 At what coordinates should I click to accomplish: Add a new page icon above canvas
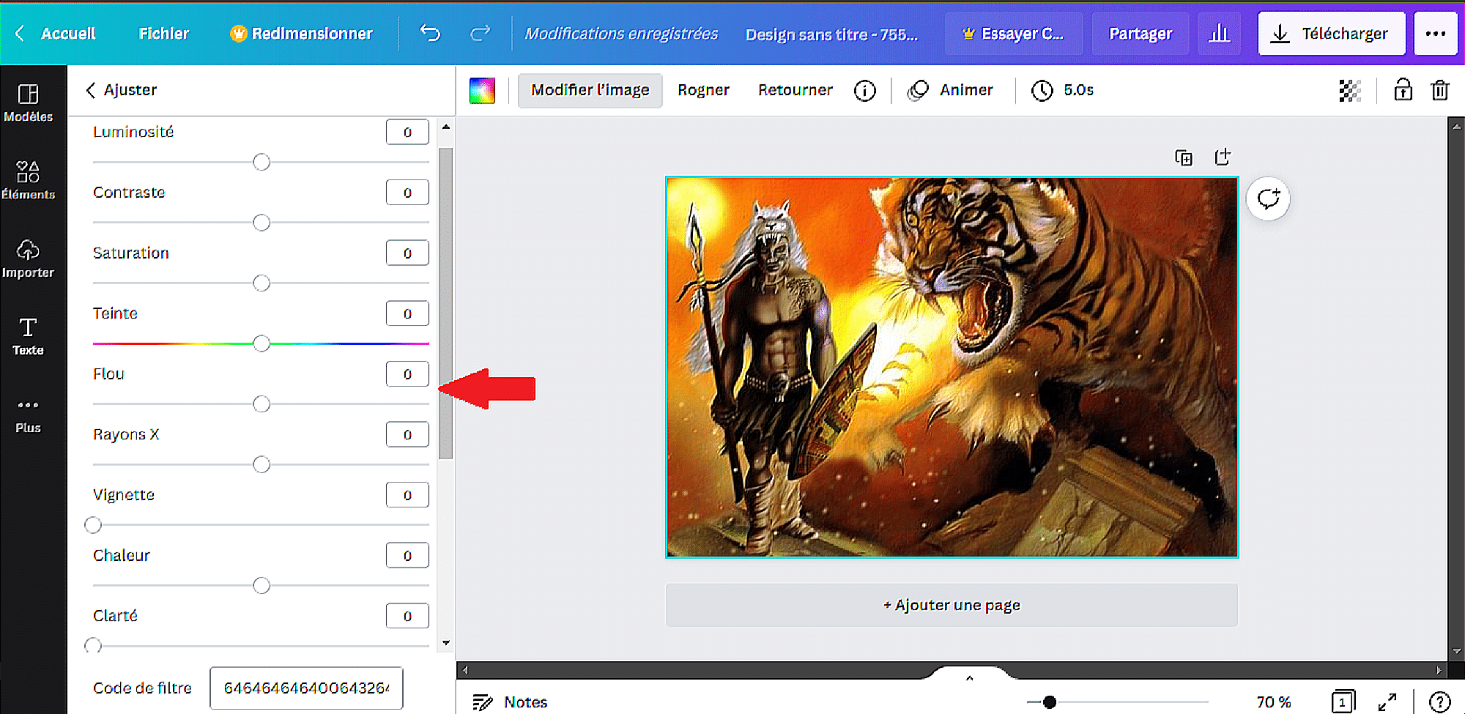point(1223,157)
